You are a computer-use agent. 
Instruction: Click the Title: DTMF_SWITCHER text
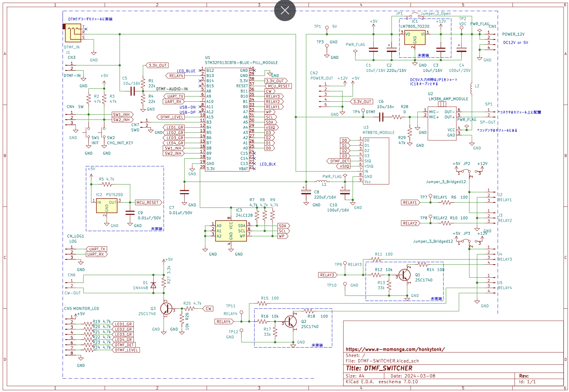click(379, 368)
